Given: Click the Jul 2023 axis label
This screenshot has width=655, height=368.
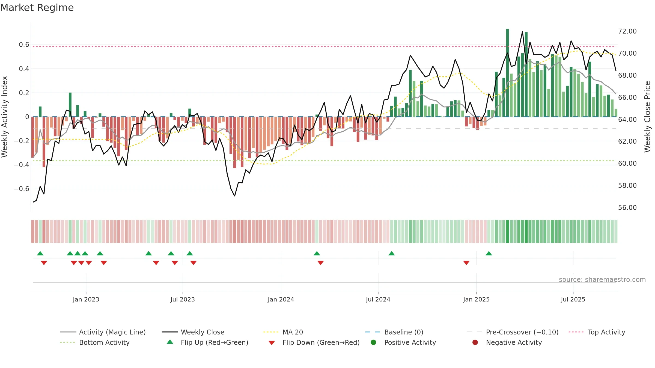Looking at the screenshot, I should pyautogui.click(x=183, y=299).
